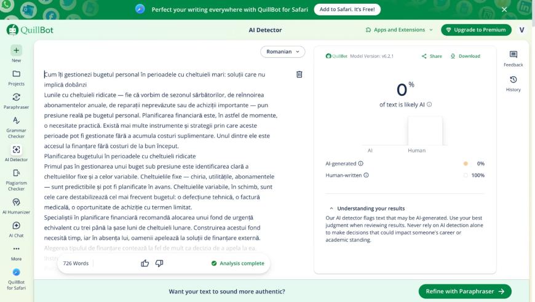This screenshot has width=535, height=302.
Task: Expand the Romanian language dropdown
Action: coord(282,52)
